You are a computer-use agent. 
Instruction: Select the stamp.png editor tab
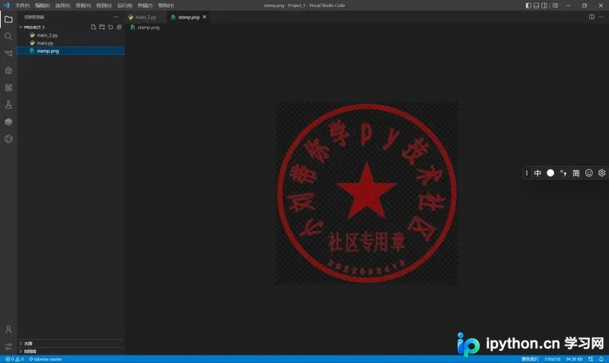pos(189,17)
